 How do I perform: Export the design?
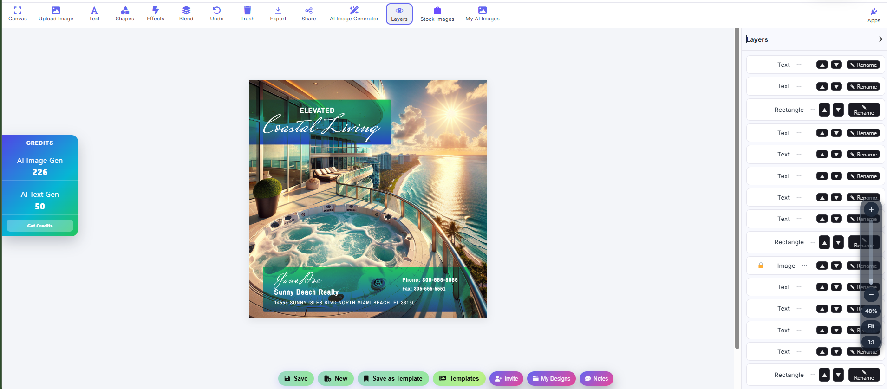[278, 14]
